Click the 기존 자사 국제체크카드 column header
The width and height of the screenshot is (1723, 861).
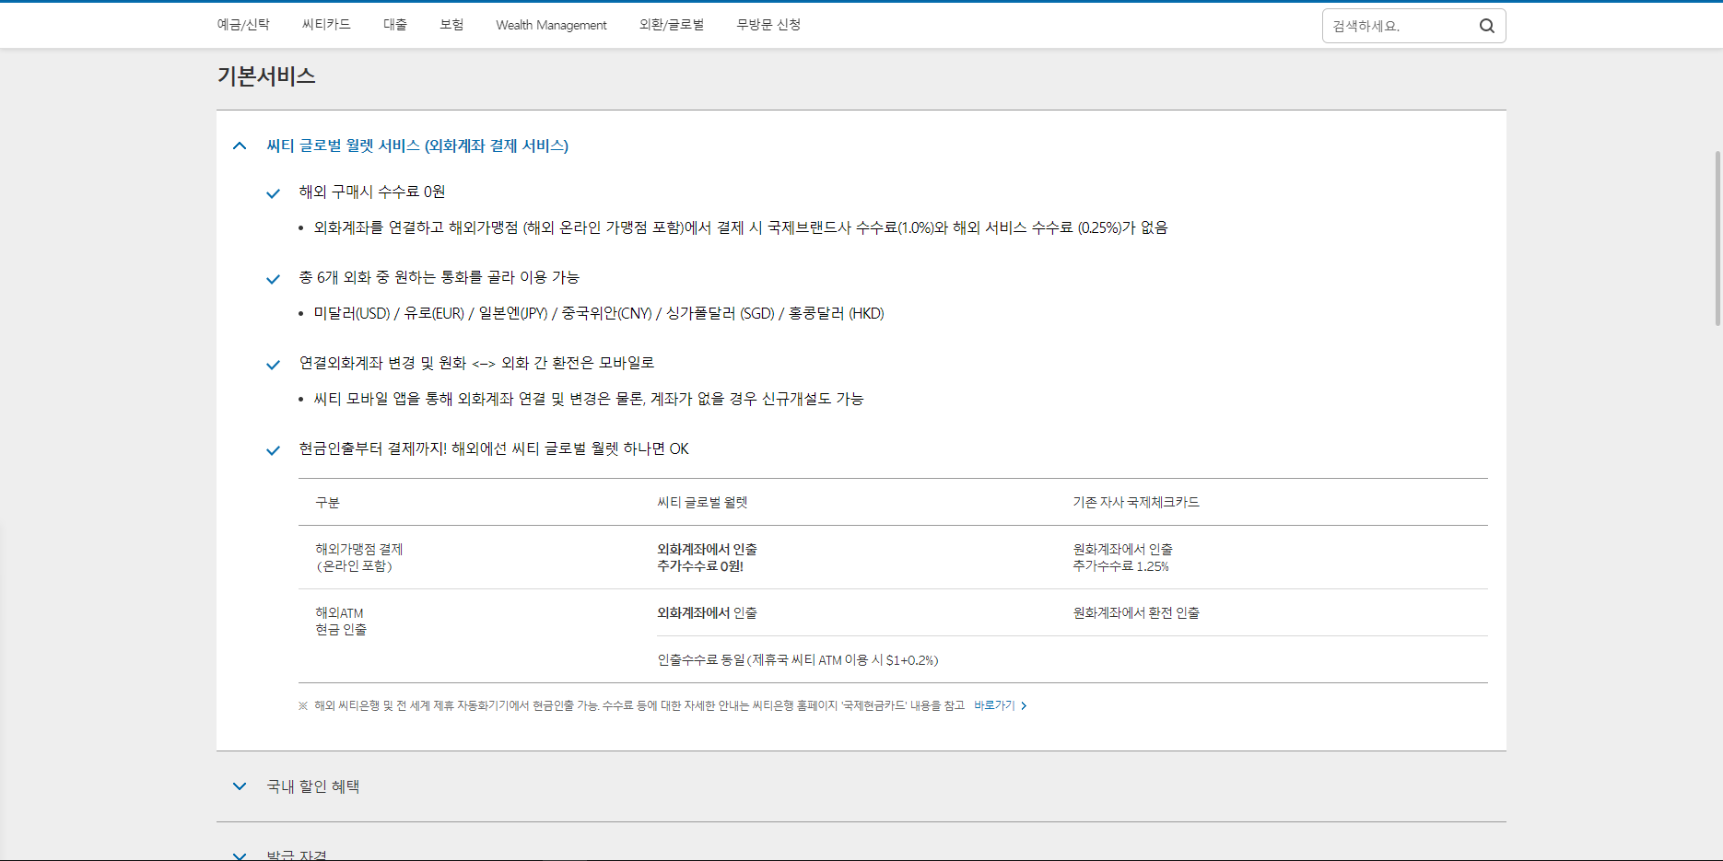(1136, 502)
